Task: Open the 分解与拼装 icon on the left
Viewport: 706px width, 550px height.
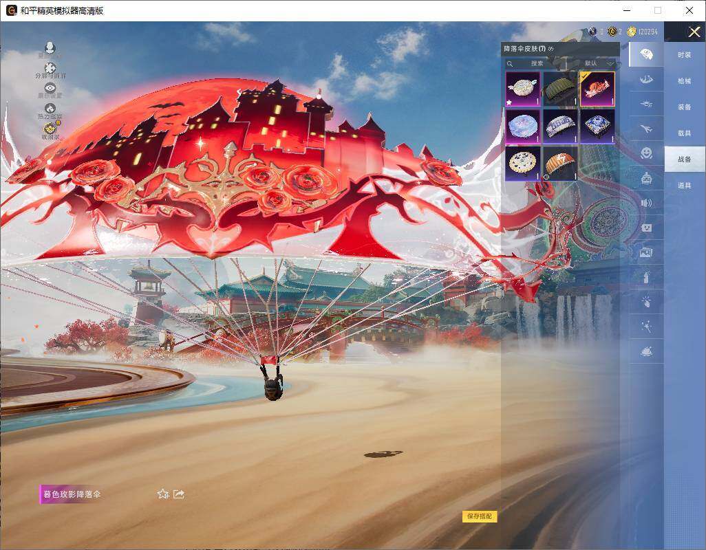Action: (50, 68)
